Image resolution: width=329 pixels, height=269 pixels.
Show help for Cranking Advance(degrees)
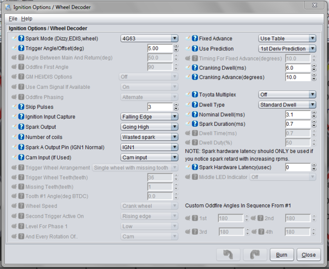click(x=195, y=77)
